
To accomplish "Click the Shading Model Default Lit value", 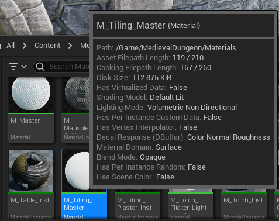I will tap(167, 98).
